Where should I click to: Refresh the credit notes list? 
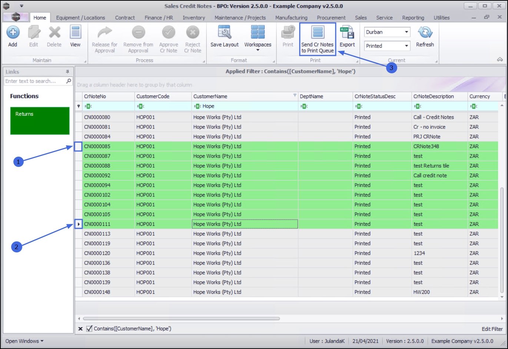tap(425, 33)
